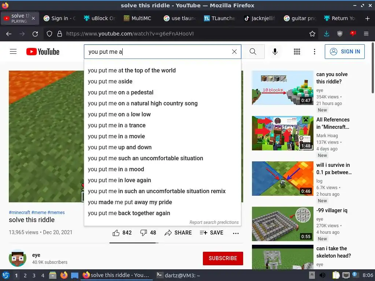Switch to the 'Return Yo' tab
The width and height of the screenshot is (375, 281).
coord(339,18)
